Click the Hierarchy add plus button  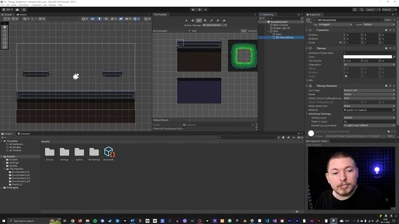point(261,18)
